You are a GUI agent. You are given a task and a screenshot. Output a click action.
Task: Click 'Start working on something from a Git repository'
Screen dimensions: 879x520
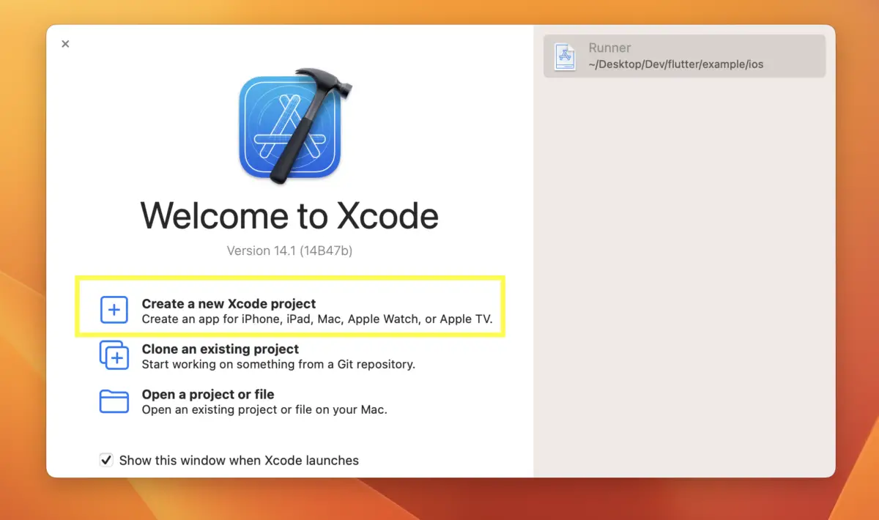tap(278, 364)
